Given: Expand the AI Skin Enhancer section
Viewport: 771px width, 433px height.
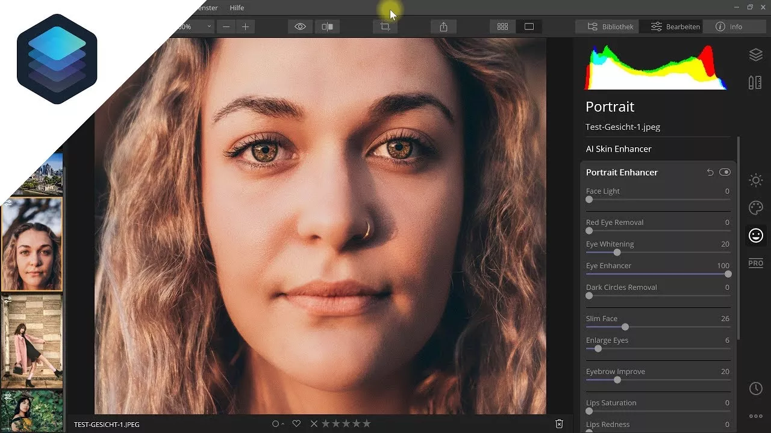Looking at the screenshot, I should click(619, 149).
